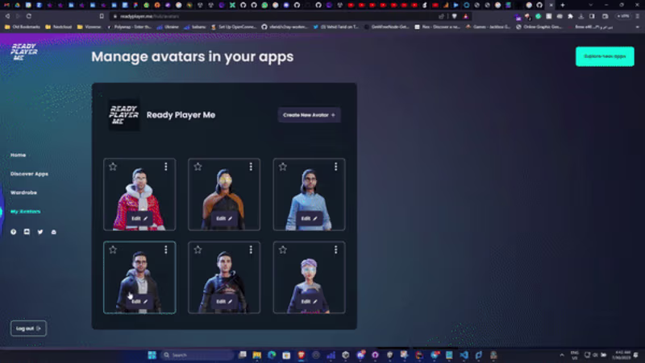Open the browser hamburger menu
645x363 pixels.
(638, 16)
